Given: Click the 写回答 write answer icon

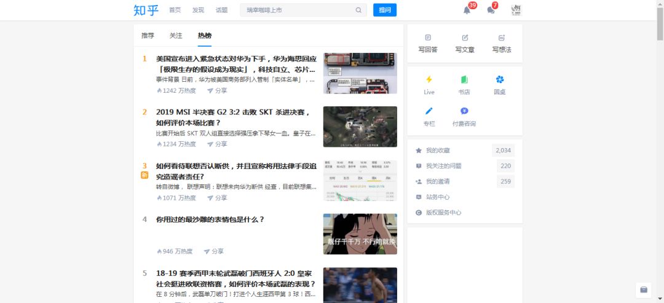Looking at the screenshot, I should (428, 37).
